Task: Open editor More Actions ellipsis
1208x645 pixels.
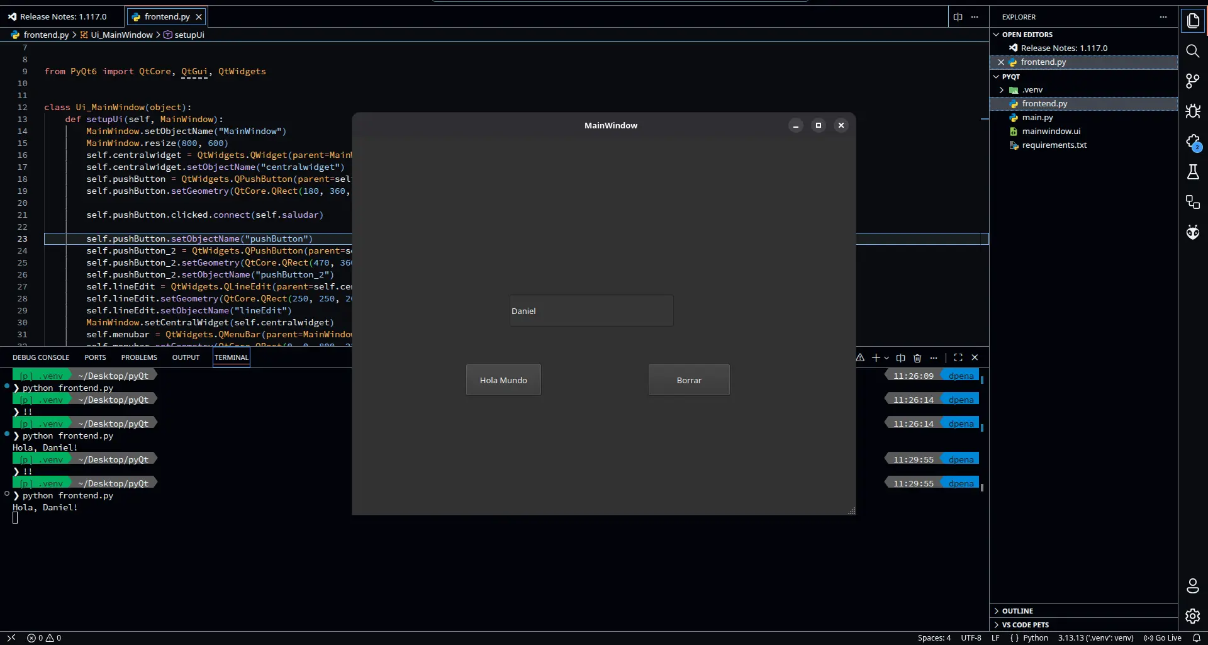Action: point(975,17)
